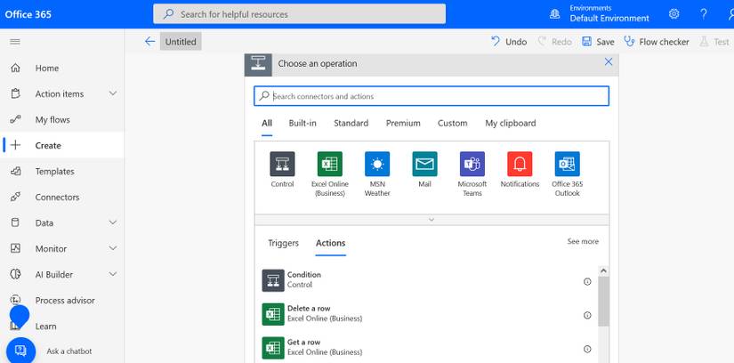Switch to the Standard tab
This screenshot has width=734, height=363.
351,123
